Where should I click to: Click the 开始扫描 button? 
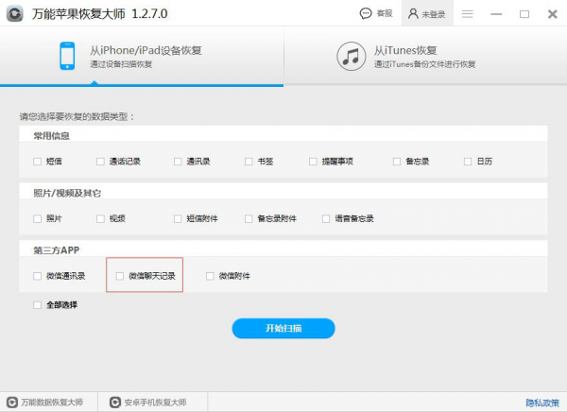(x=283, y=329)
